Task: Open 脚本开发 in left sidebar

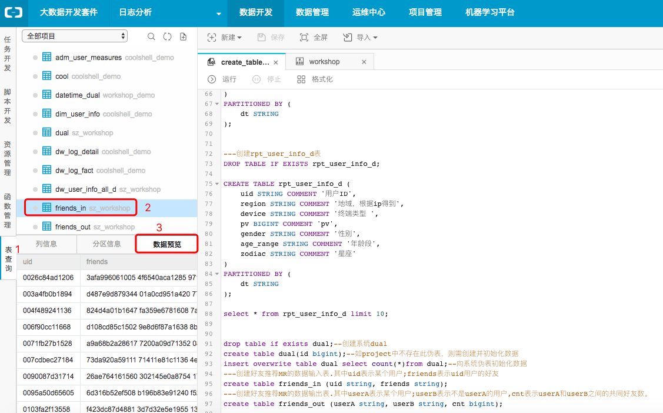Action: pos(8,106)
